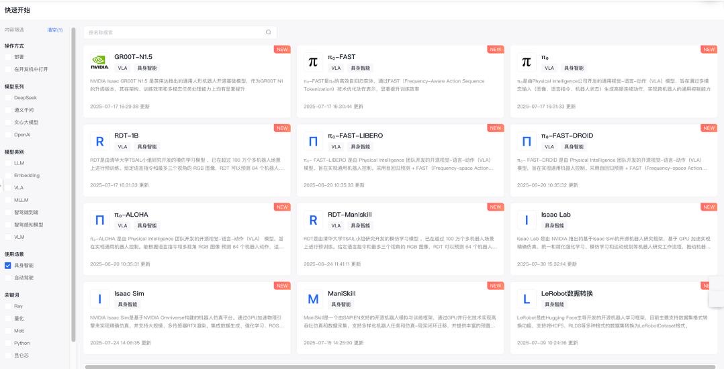This screenshot has height=369, width=724.
Task: Check the Python keyword checkbox
Action: (8, 344)
